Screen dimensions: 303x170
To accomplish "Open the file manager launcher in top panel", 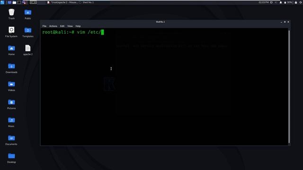I will [14, 2].
